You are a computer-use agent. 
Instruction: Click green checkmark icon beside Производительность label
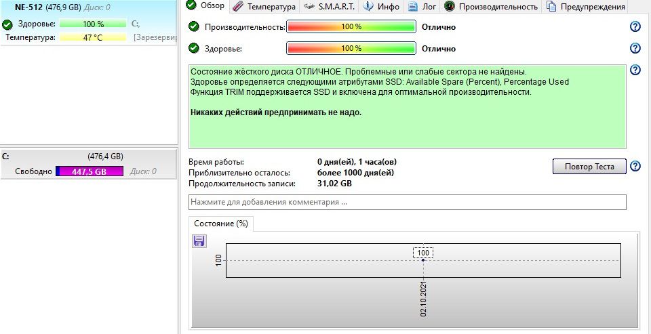194,27
